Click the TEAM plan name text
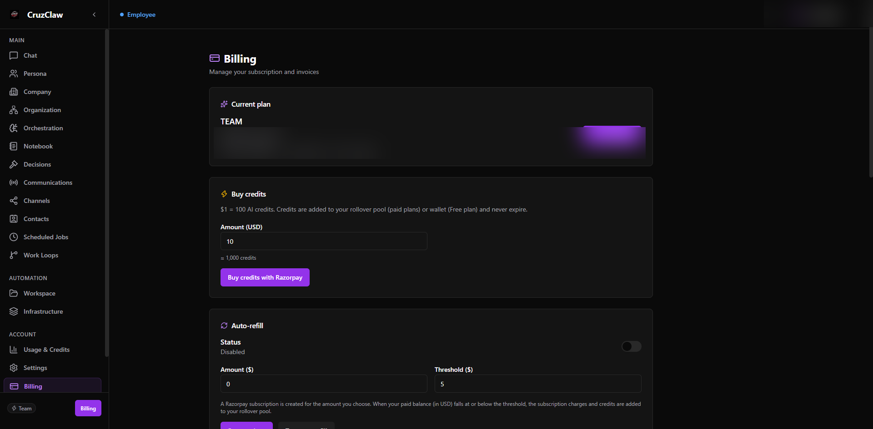 [x=231, y=122]
